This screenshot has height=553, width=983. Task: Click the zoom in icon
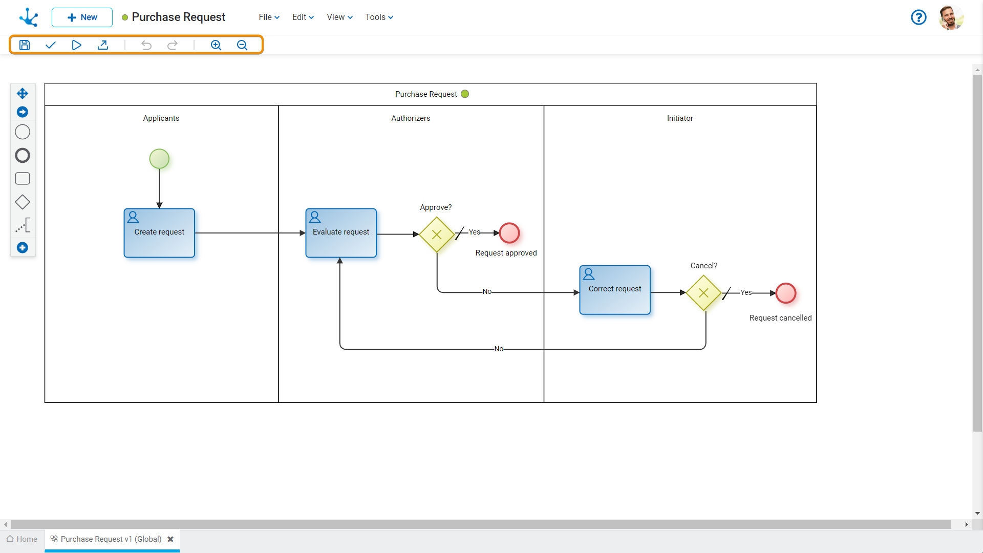pyautogui.click(x=216, y=45)
